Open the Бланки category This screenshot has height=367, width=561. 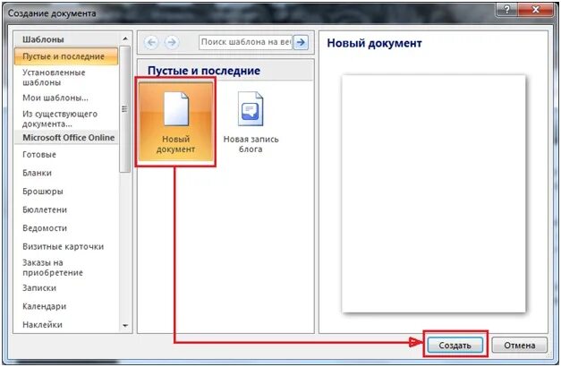(66, 173)
